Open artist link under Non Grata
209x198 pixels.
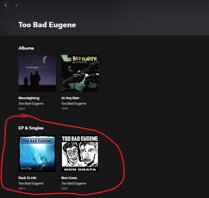coord(74,183)
